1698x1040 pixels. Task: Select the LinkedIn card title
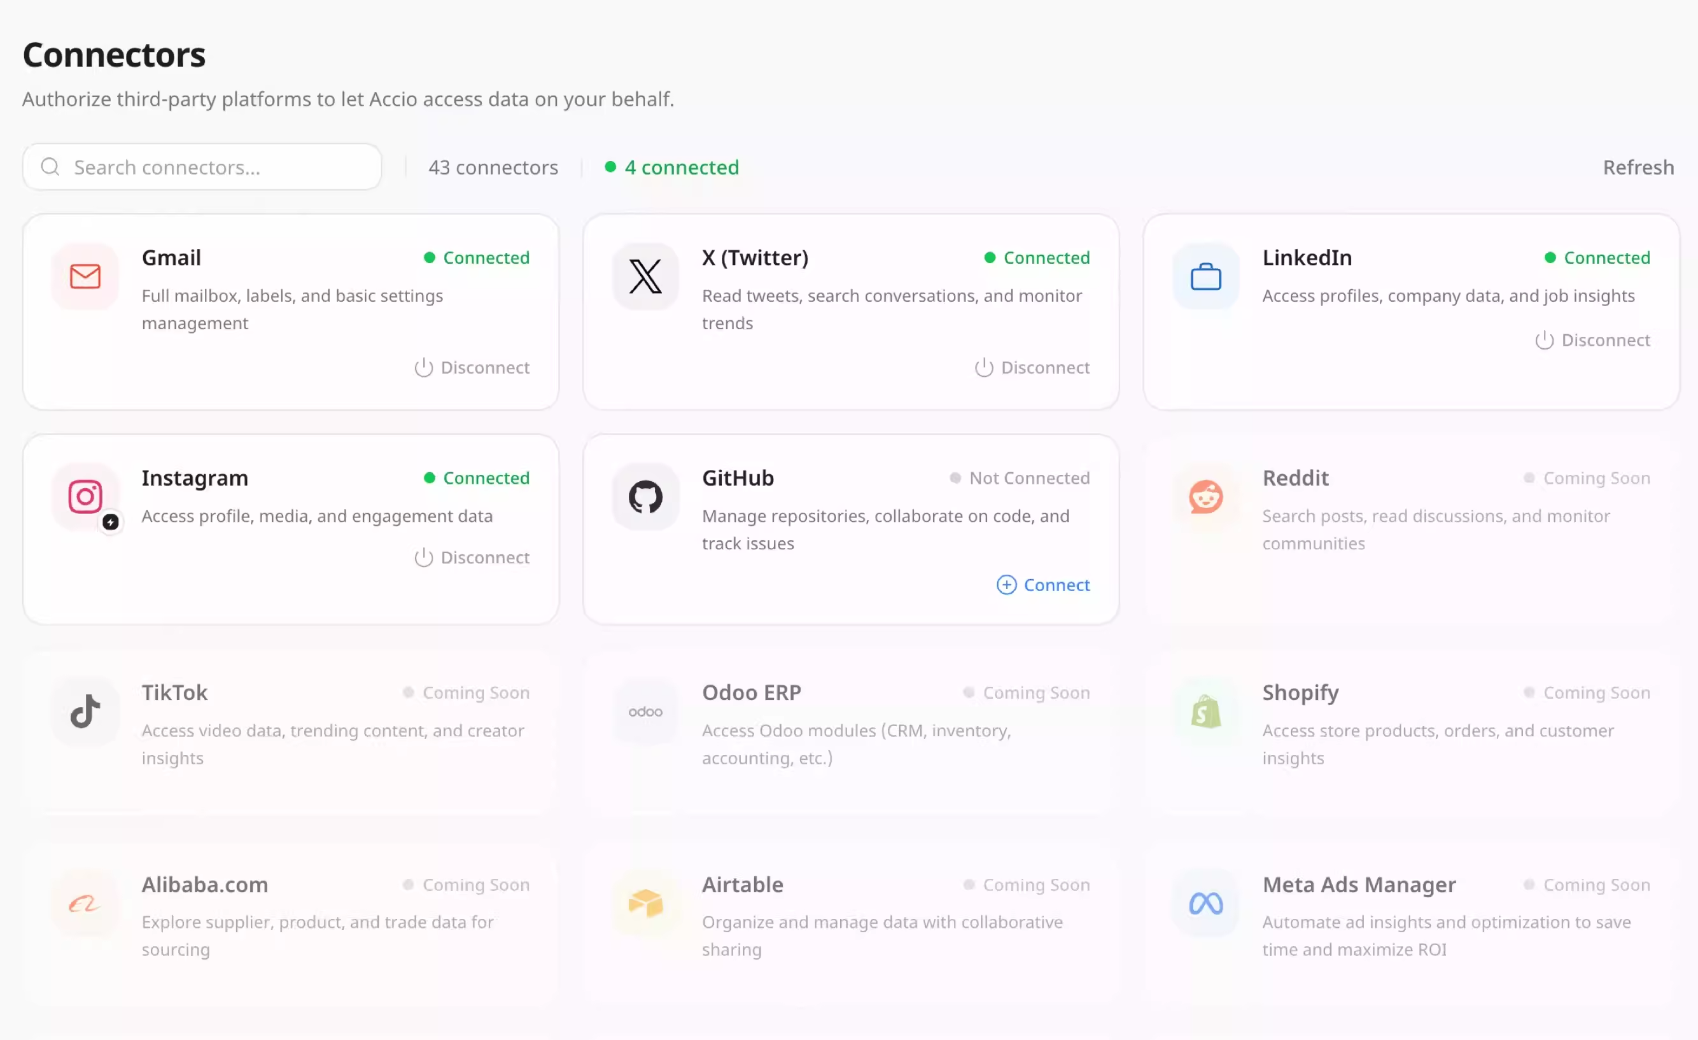click(1307, 257)
